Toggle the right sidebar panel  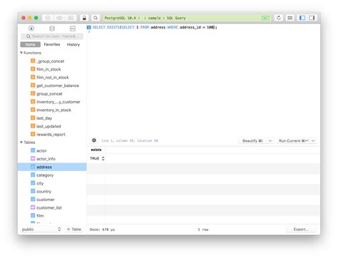312,18
